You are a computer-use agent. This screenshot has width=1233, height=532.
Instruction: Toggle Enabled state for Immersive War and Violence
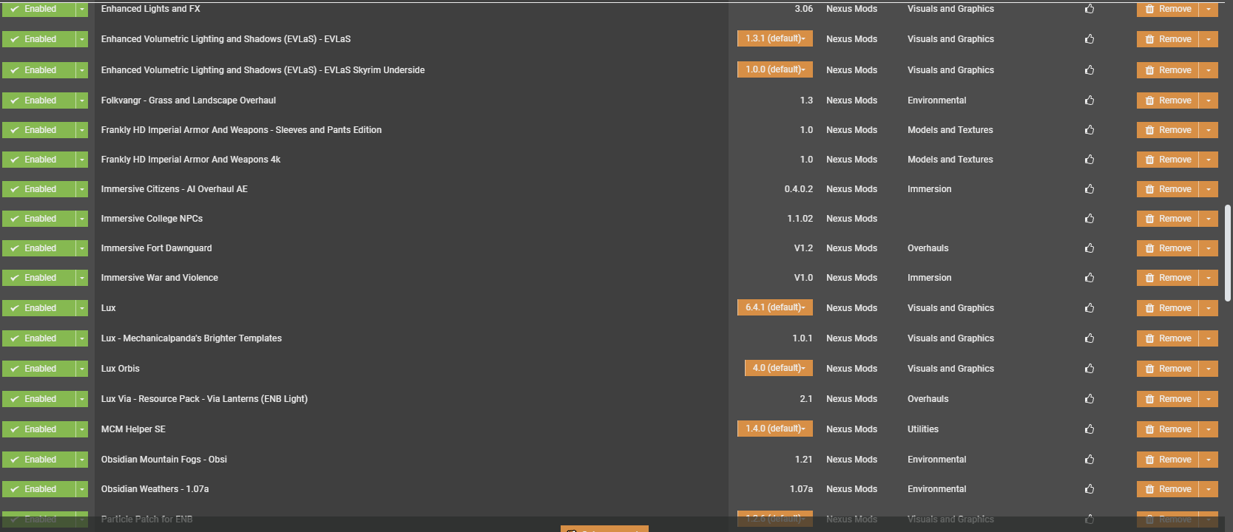tap(39, 278)
